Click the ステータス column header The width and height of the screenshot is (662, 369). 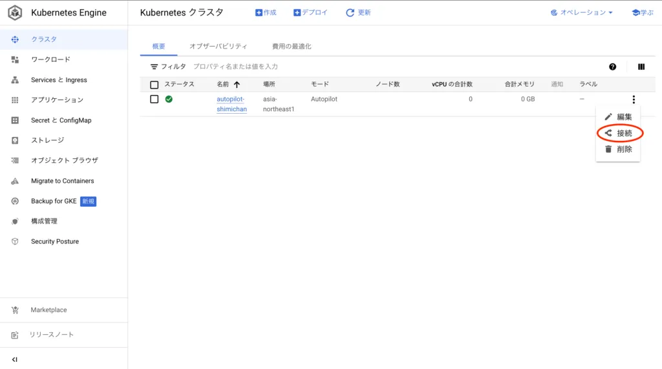pyautogui.click(x=180, y=85)
